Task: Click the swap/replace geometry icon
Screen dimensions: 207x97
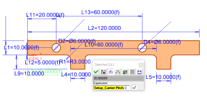Action: tap(103, 72)
